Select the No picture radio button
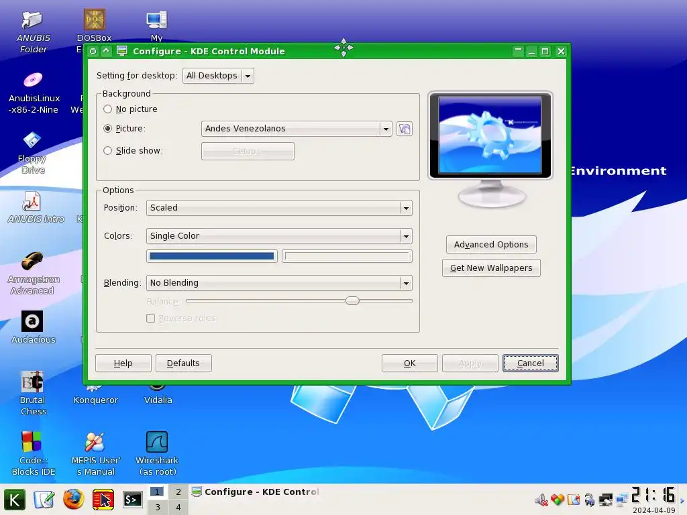This screenshot has height=515, width=687. pyautogui.click(x=107, y=109)
